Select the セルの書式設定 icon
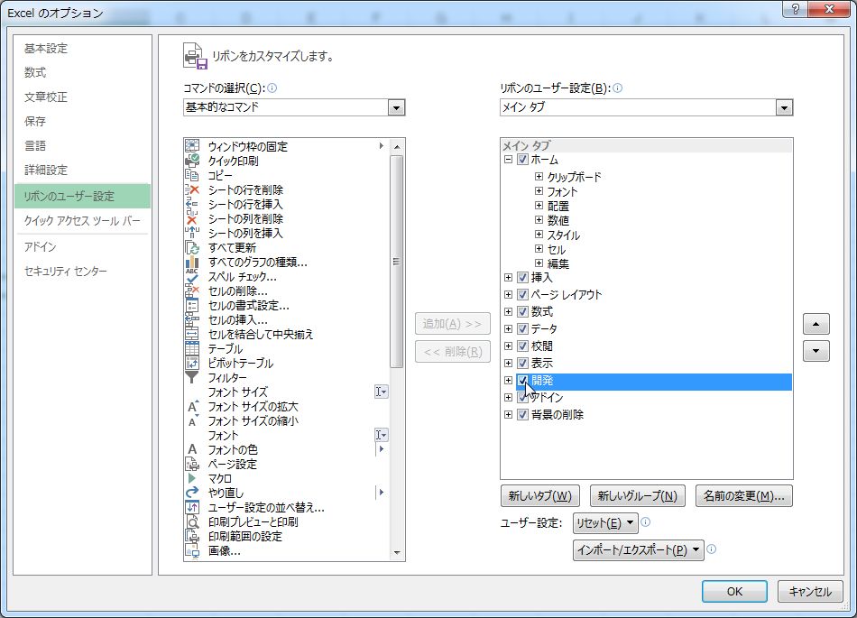Viewport: 857px width, 618px height. point(192,305)
